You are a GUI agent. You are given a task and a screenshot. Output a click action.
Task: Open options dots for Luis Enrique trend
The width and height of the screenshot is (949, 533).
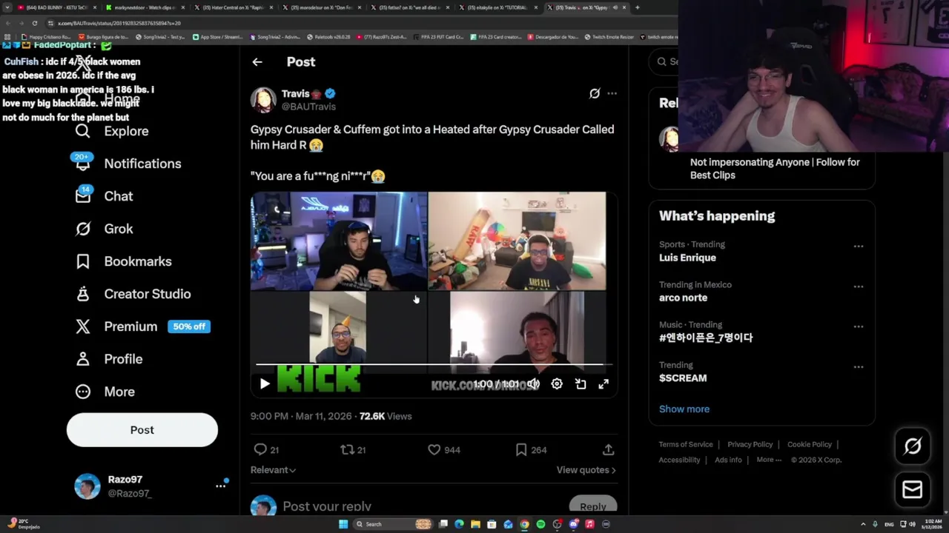859,247
